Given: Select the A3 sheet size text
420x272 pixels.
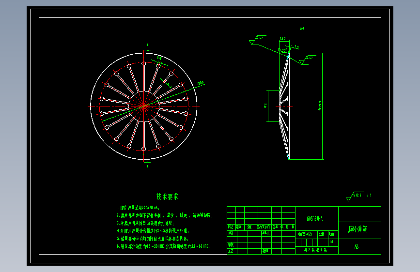Looking at the screenshot, I should coord(357,246).
